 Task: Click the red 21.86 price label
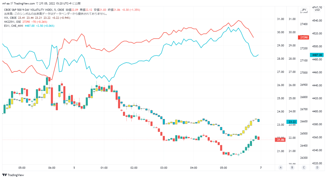pyautogui.click(x=280, y=140)
